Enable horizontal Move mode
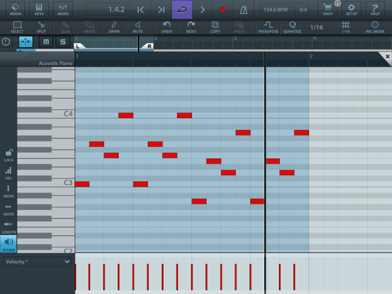The width and height of the screenshot is (392, 294). (9, 209)
